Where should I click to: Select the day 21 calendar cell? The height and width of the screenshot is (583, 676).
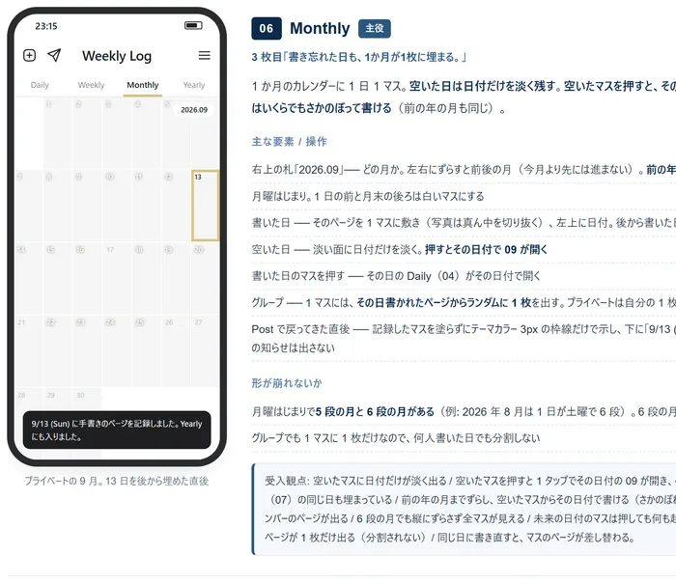point(28,351)
